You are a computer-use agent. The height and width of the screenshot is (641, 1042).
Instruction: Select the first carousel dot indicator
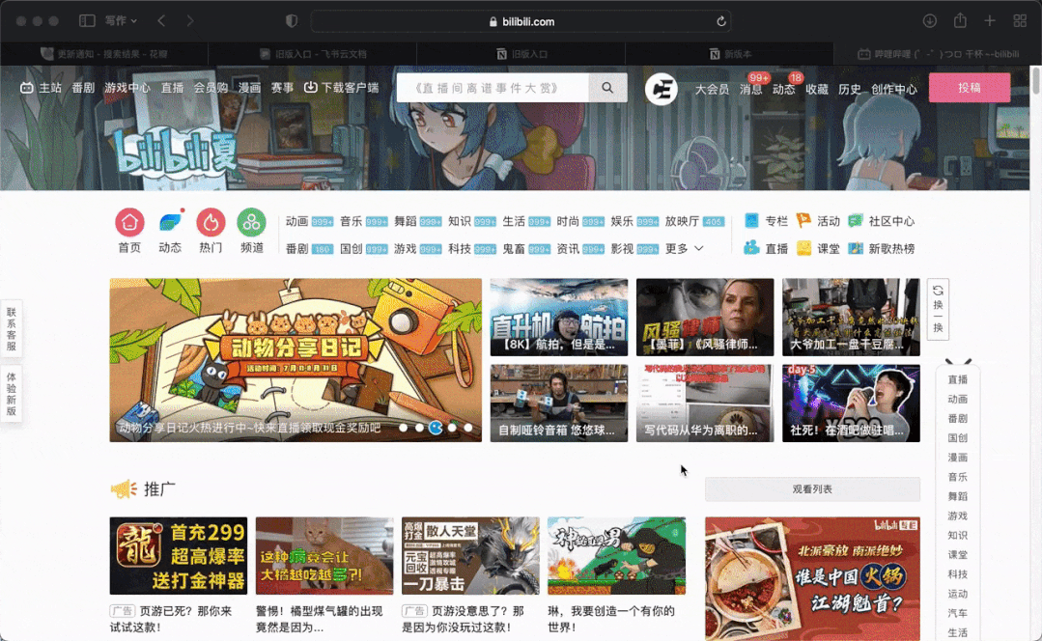pyautogui.click(x=404, y=428)
